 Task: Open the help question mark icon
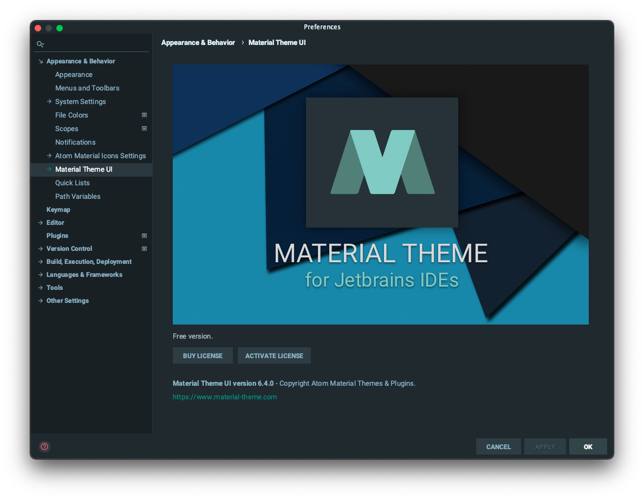tap(44, 446)
